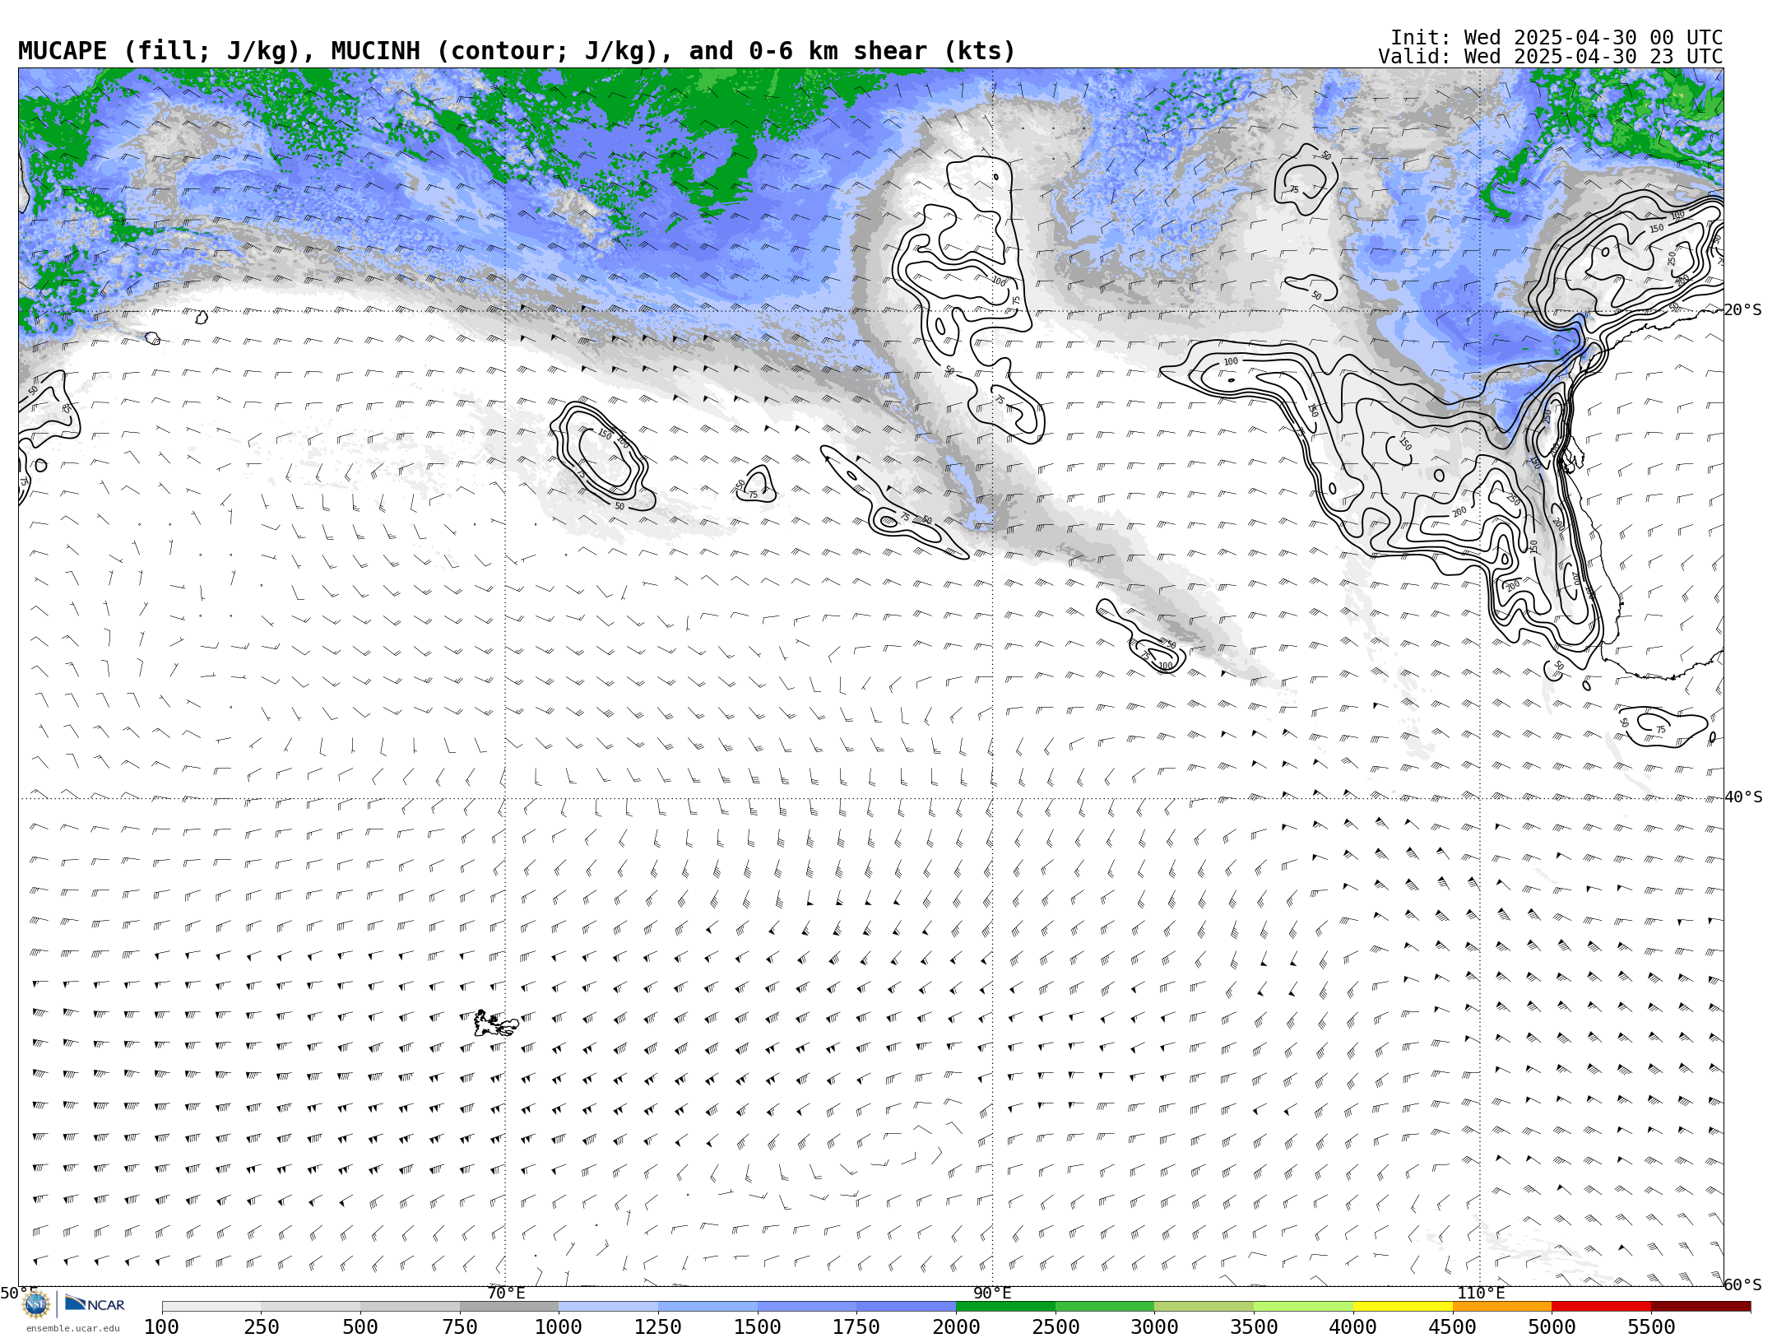Image resolution: width=1777 pixels, height=1338 pixels.
Task: Click the 110°E longitude label
Action: click(x=1481, y=1294)
